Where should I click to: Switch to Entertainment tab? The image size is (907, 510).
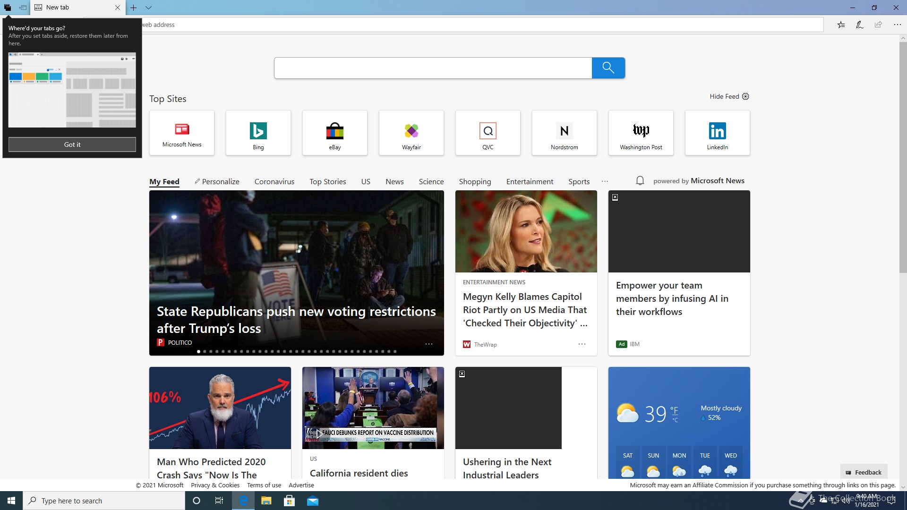click(x=530, y=182)
